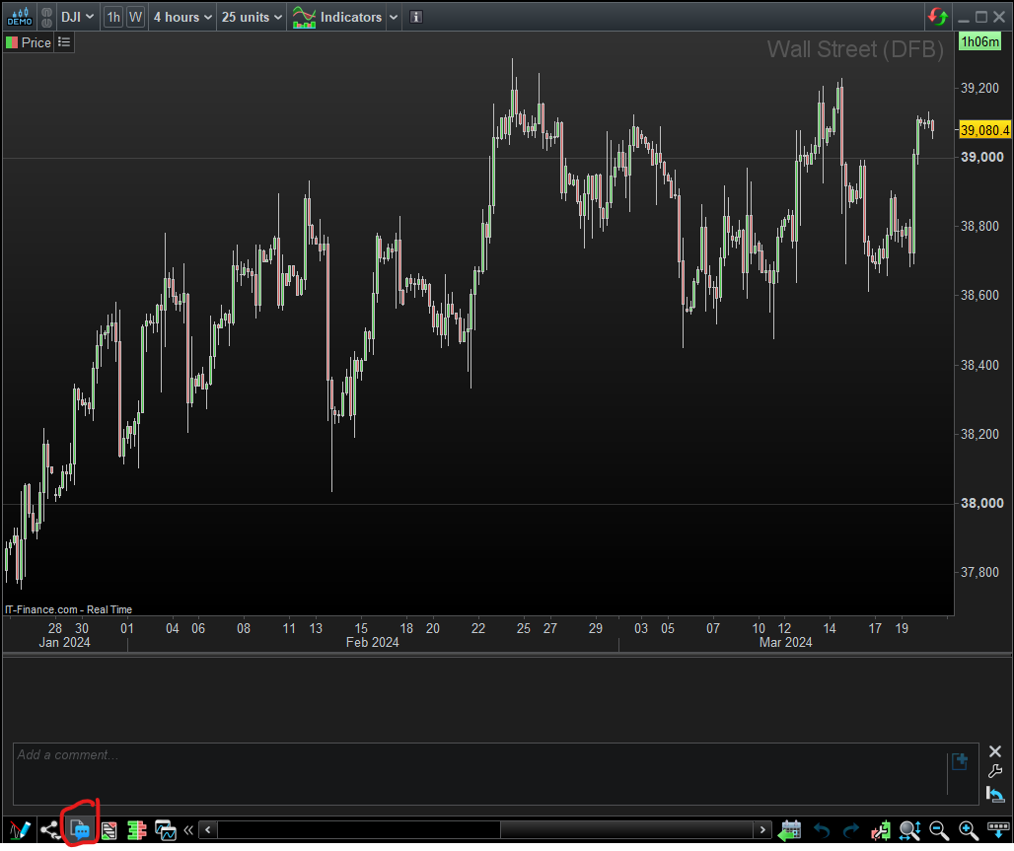This screenshot has height=851, width=1014.
Task: Click the chain link grouping icon
Action: click(x=46, y=17)
